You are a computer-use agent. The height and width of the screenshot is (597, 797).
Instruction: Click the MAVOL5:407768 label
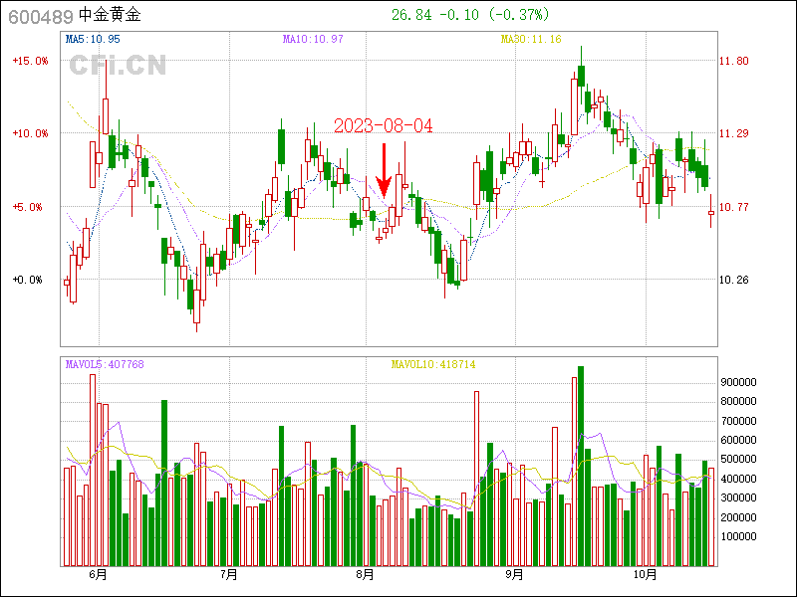coord(105,364)
